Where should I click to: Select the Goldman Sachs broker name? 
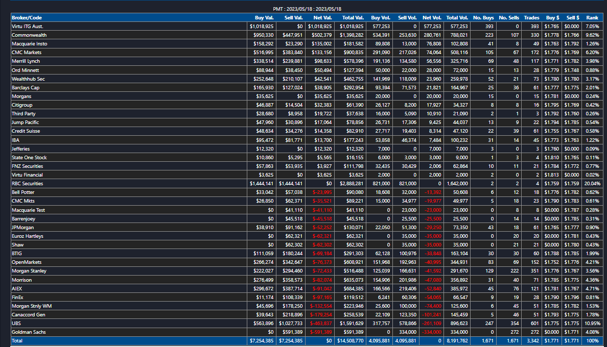(x=29, y=332)
